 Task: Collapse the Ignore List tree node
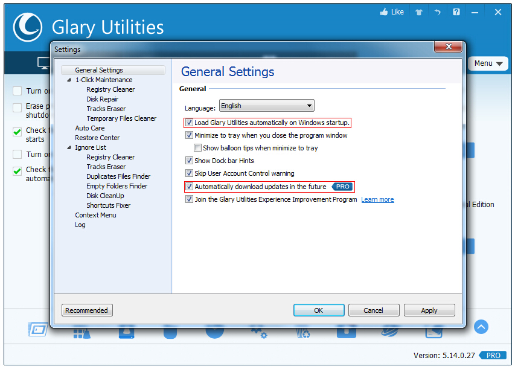point(69,147)
